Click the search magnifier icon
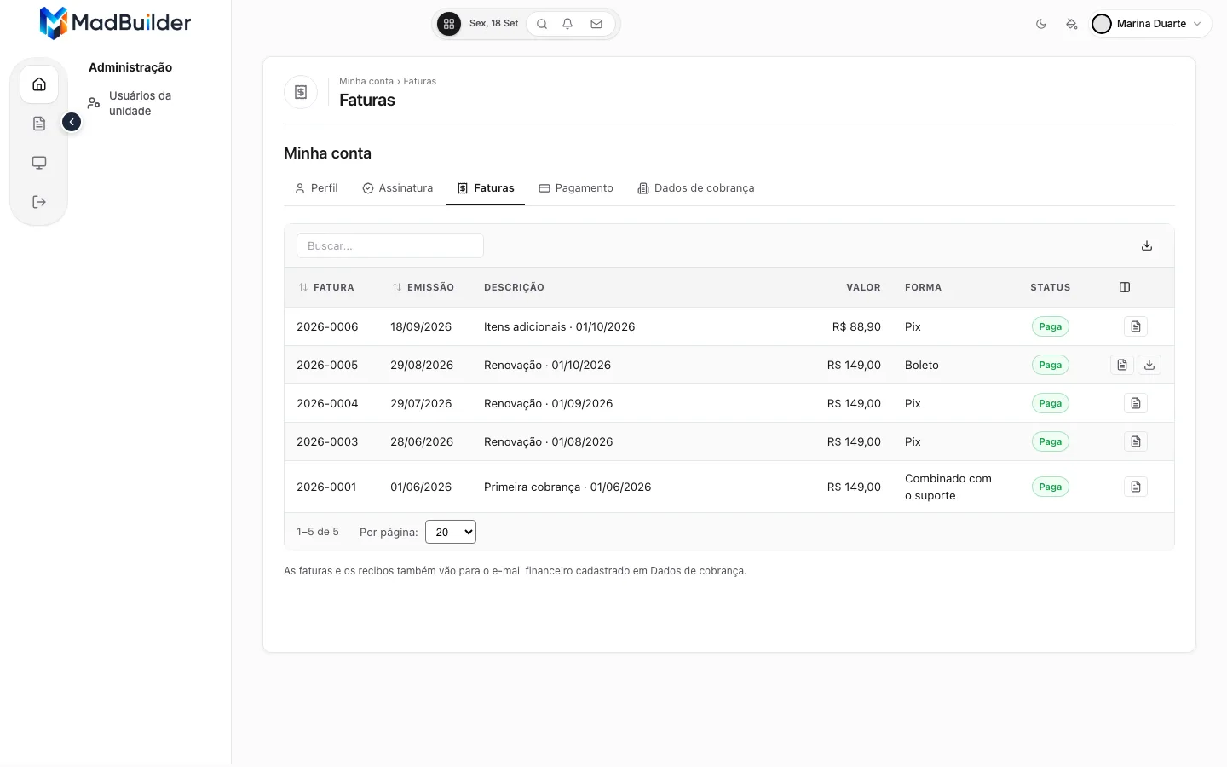Viewport: 1227px width, 767px height. pyautogui.click(x=542, y=24)
